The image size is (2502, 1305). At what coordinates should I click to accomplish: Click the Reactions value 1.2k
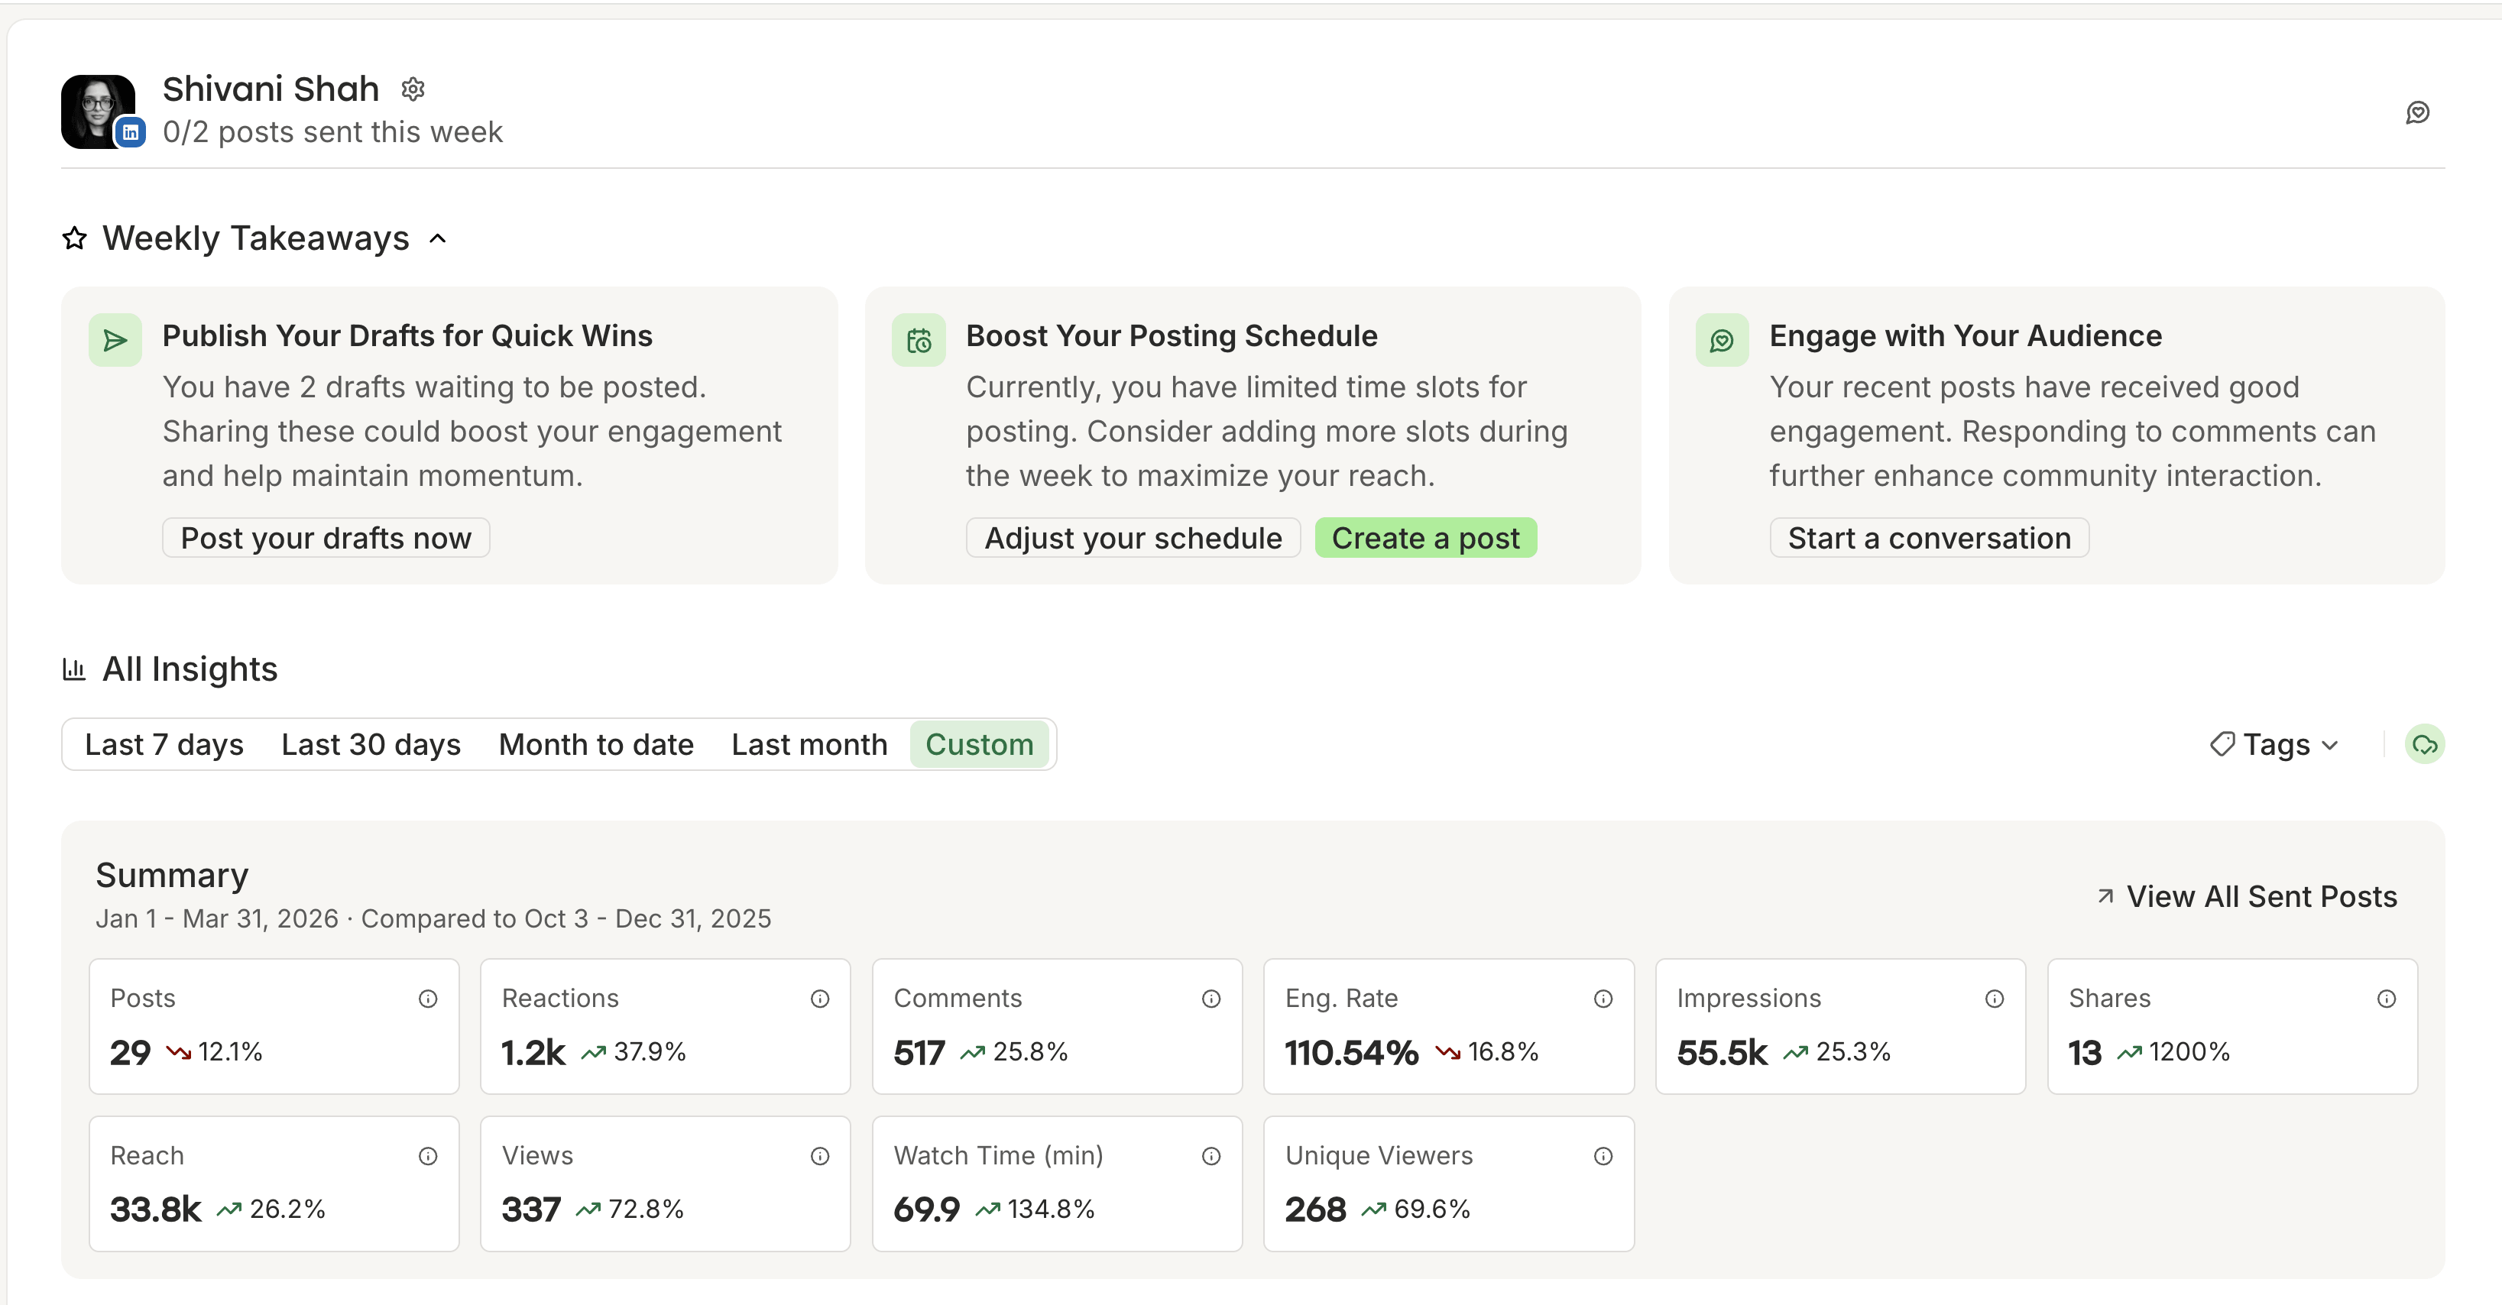click(533, 1053)
